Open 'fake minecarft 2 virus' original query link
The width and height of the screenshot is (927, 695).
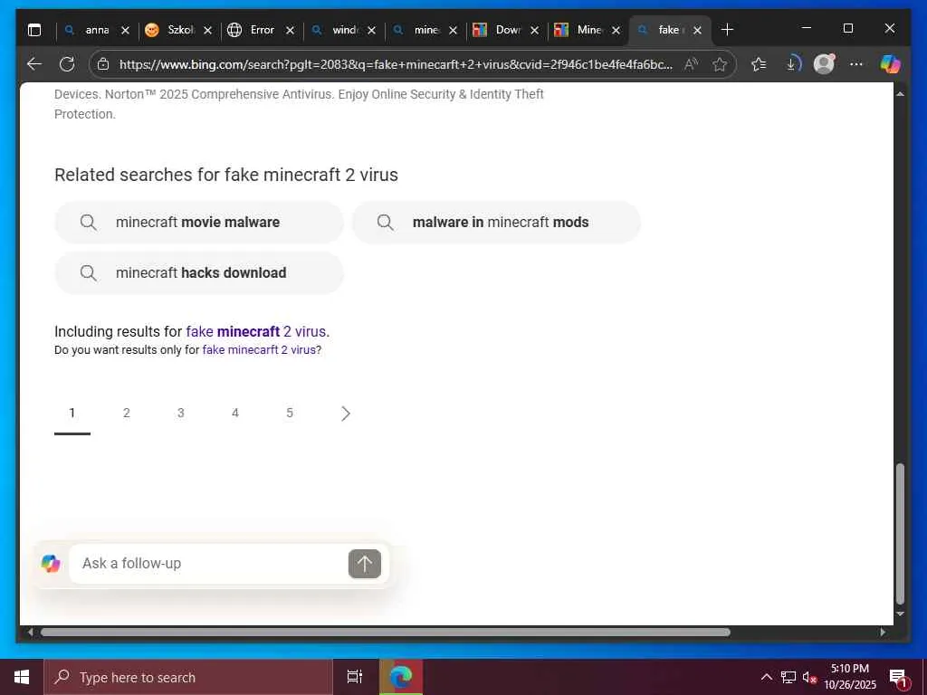260,350
